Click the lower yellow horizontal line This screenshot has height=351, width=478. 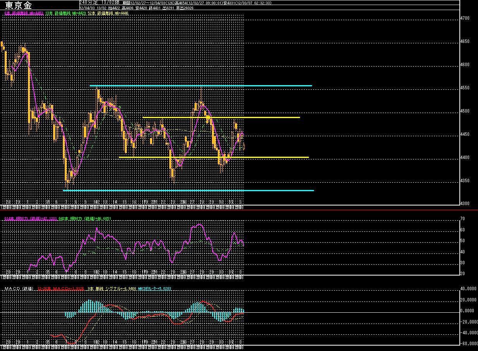pos(214,157)
